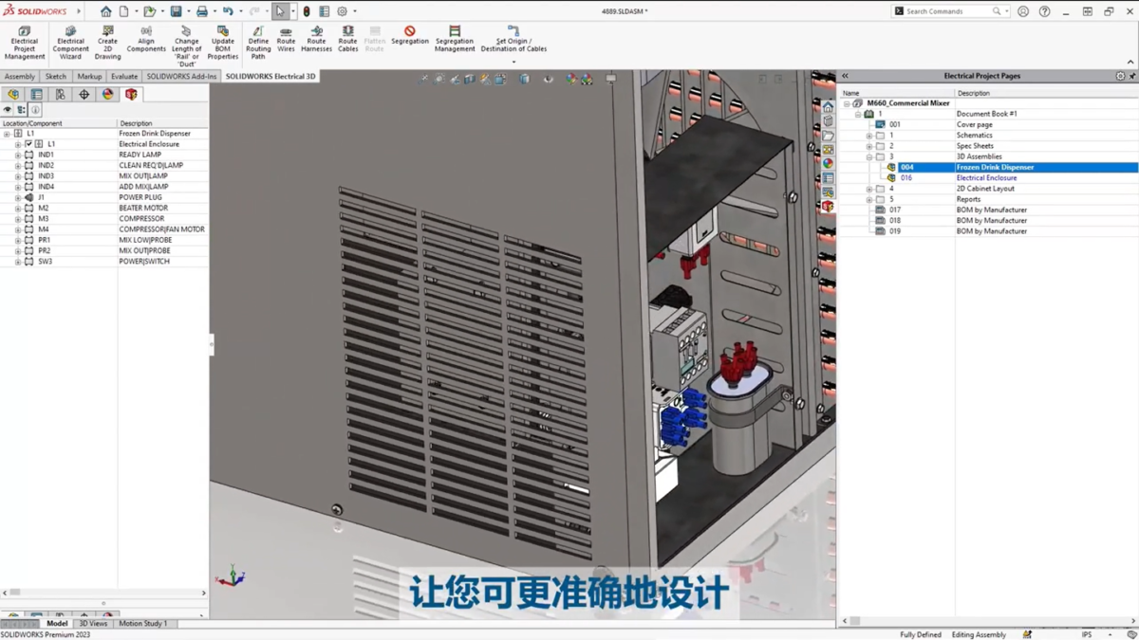Expand the IND1 READY LAMP component
This screenshot has height=640, width=1139.
(x=18, y=155)
